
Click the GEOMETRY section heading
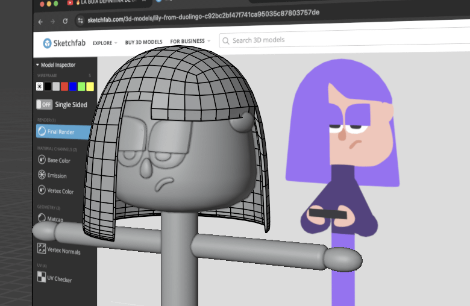coord(49,207)
